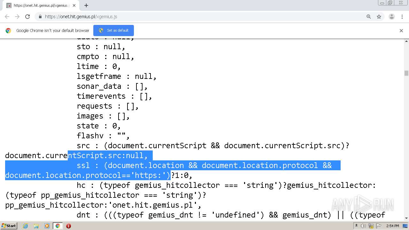Reload the page with the refresh icon
Screen dimensions: 409x230
[27, 17]
